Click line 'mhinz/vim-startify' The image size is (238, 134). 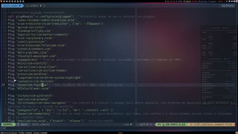tap(28, 63)
